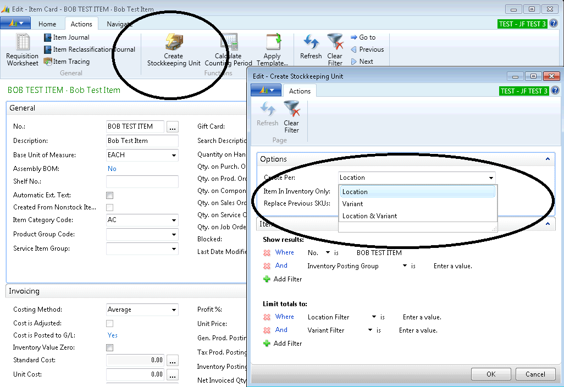
Task: Select Actions tab in Stockkeeping Unit dialog
Action: 300,91
